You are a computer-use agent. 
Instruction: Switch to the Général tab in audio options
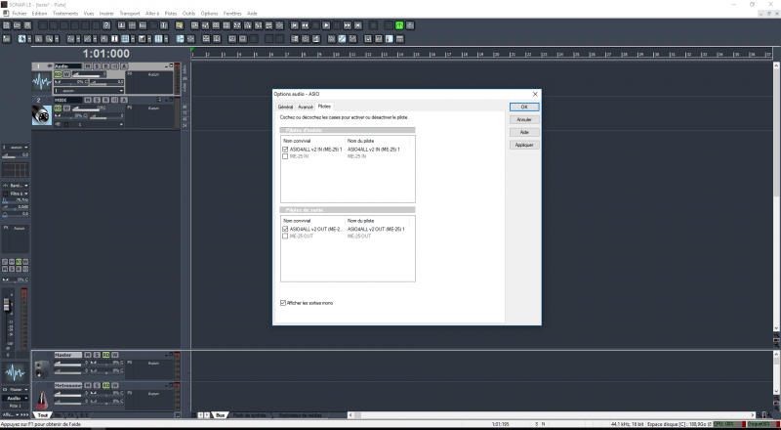[286, 106]
